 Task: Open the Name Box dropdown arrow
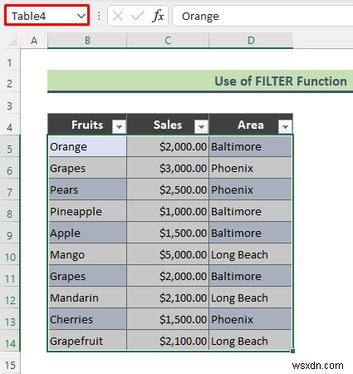coord(81,17)
